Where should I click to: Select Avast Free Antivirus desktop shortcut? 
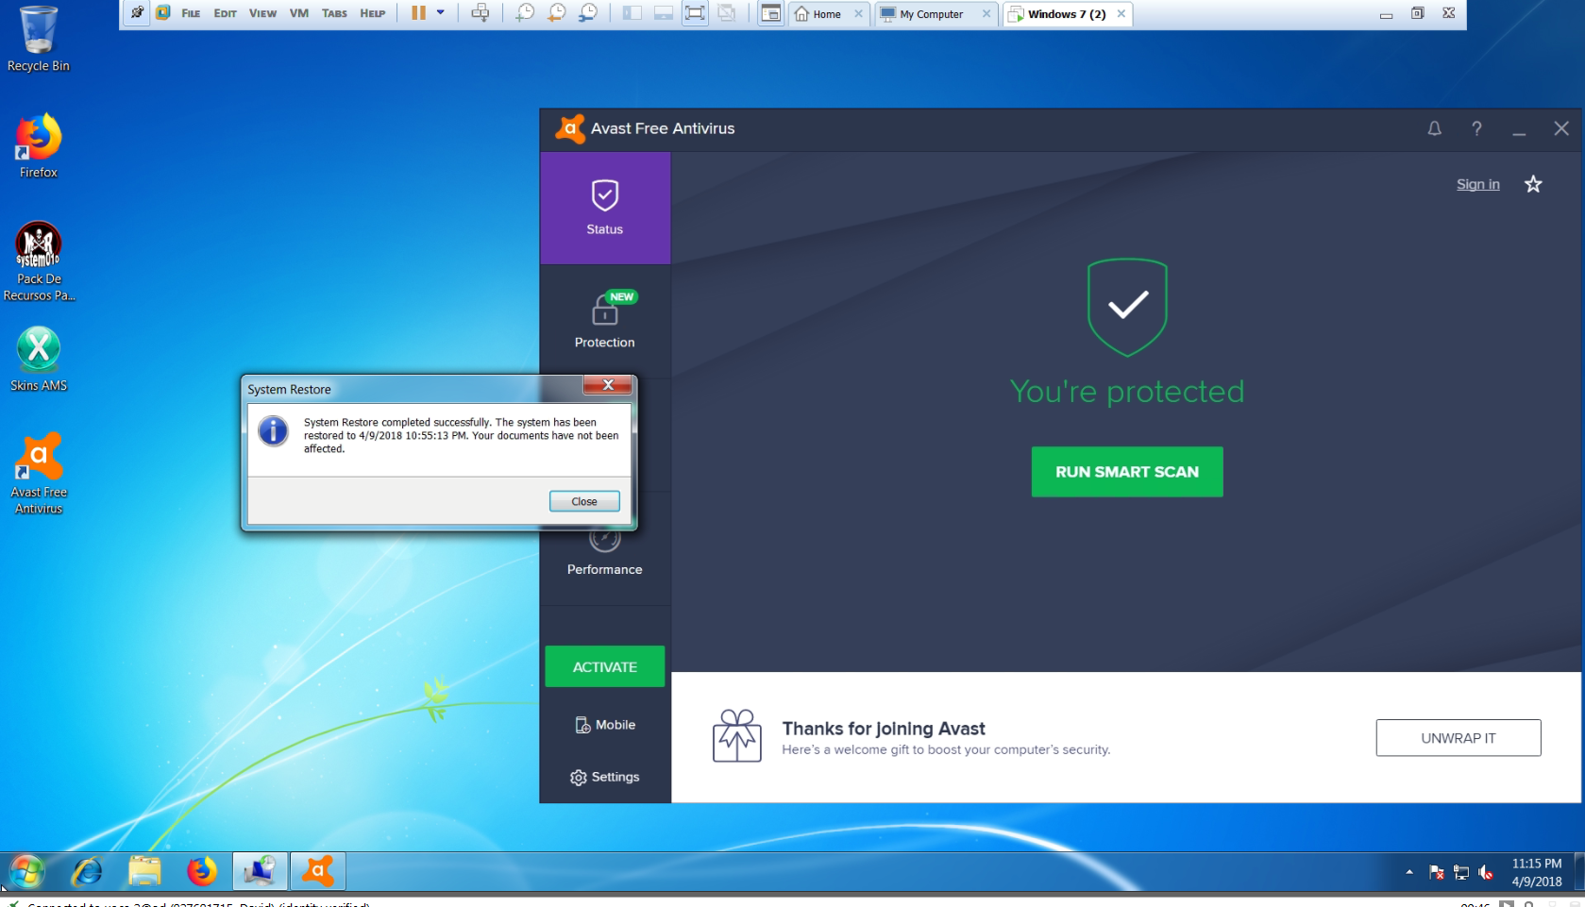pyautogui.click(x=39, y=474)
